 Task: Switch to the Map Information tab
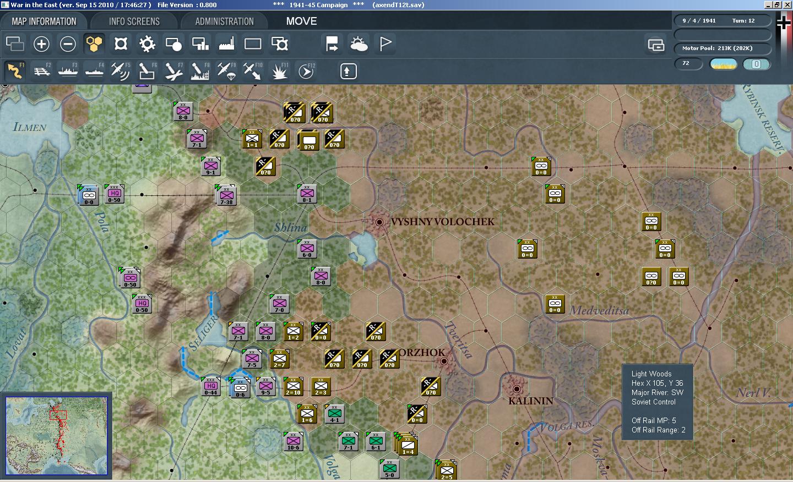(44, 21)
